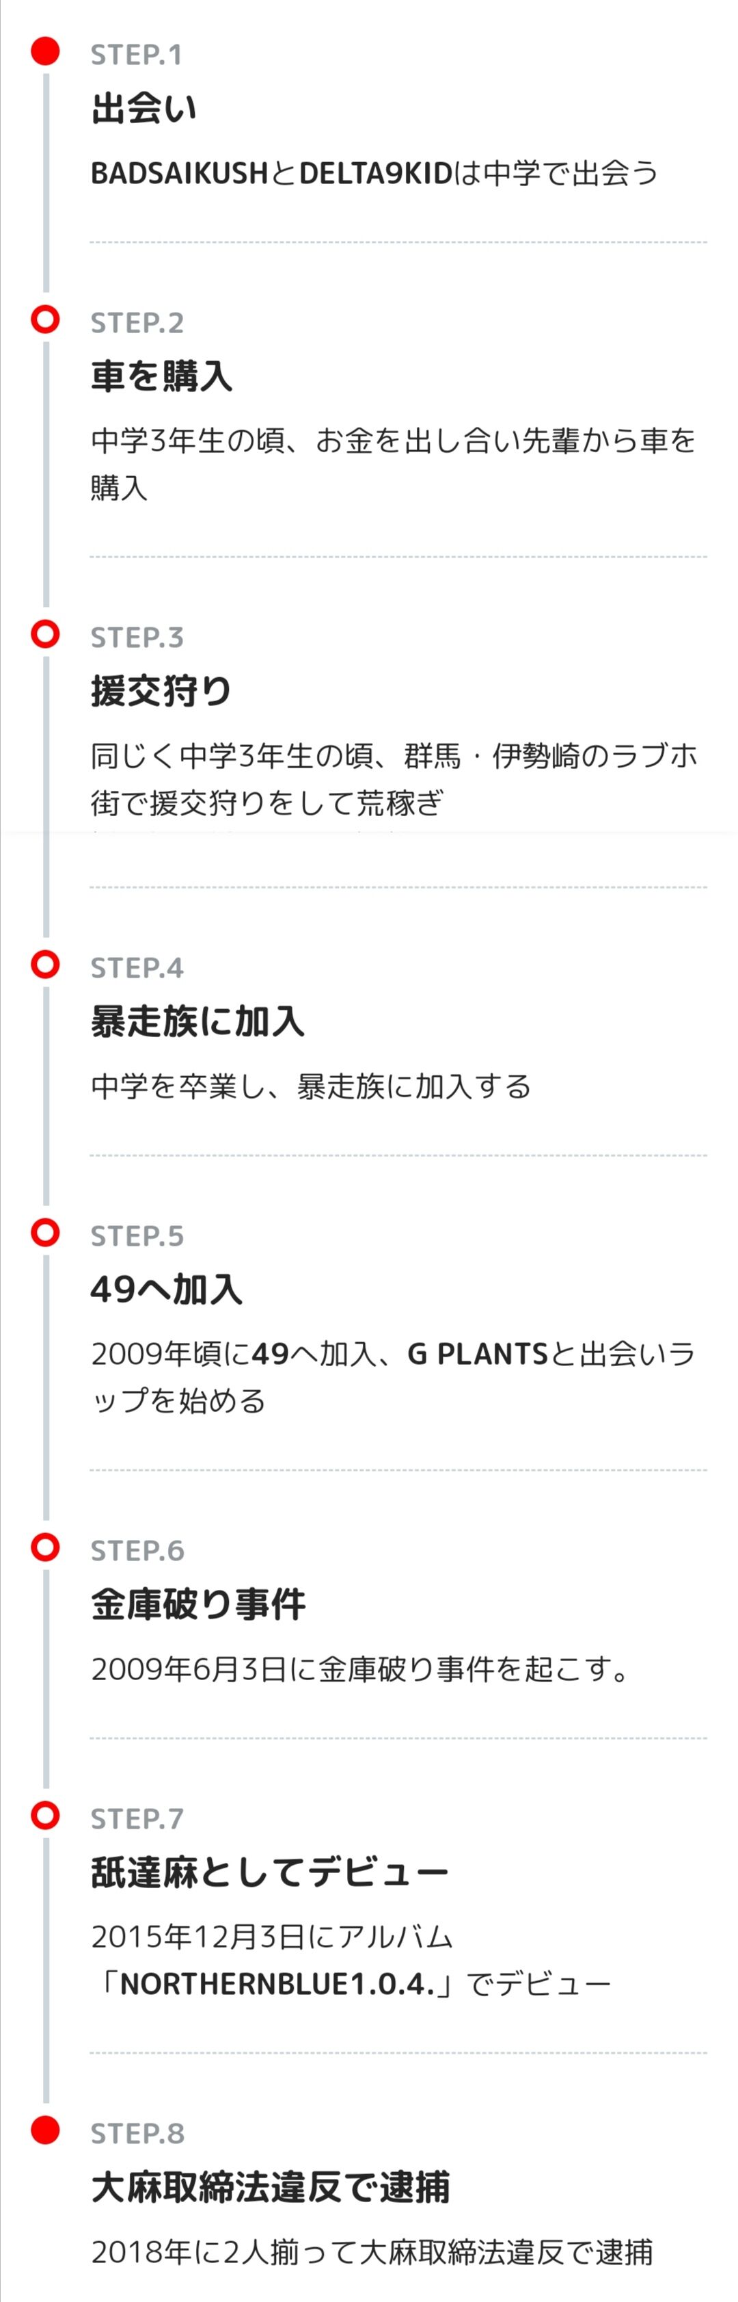738x2302 pixels.
Task: Click the hollow red STEP.2 timeline circle
Action: (x=46, y=319)
